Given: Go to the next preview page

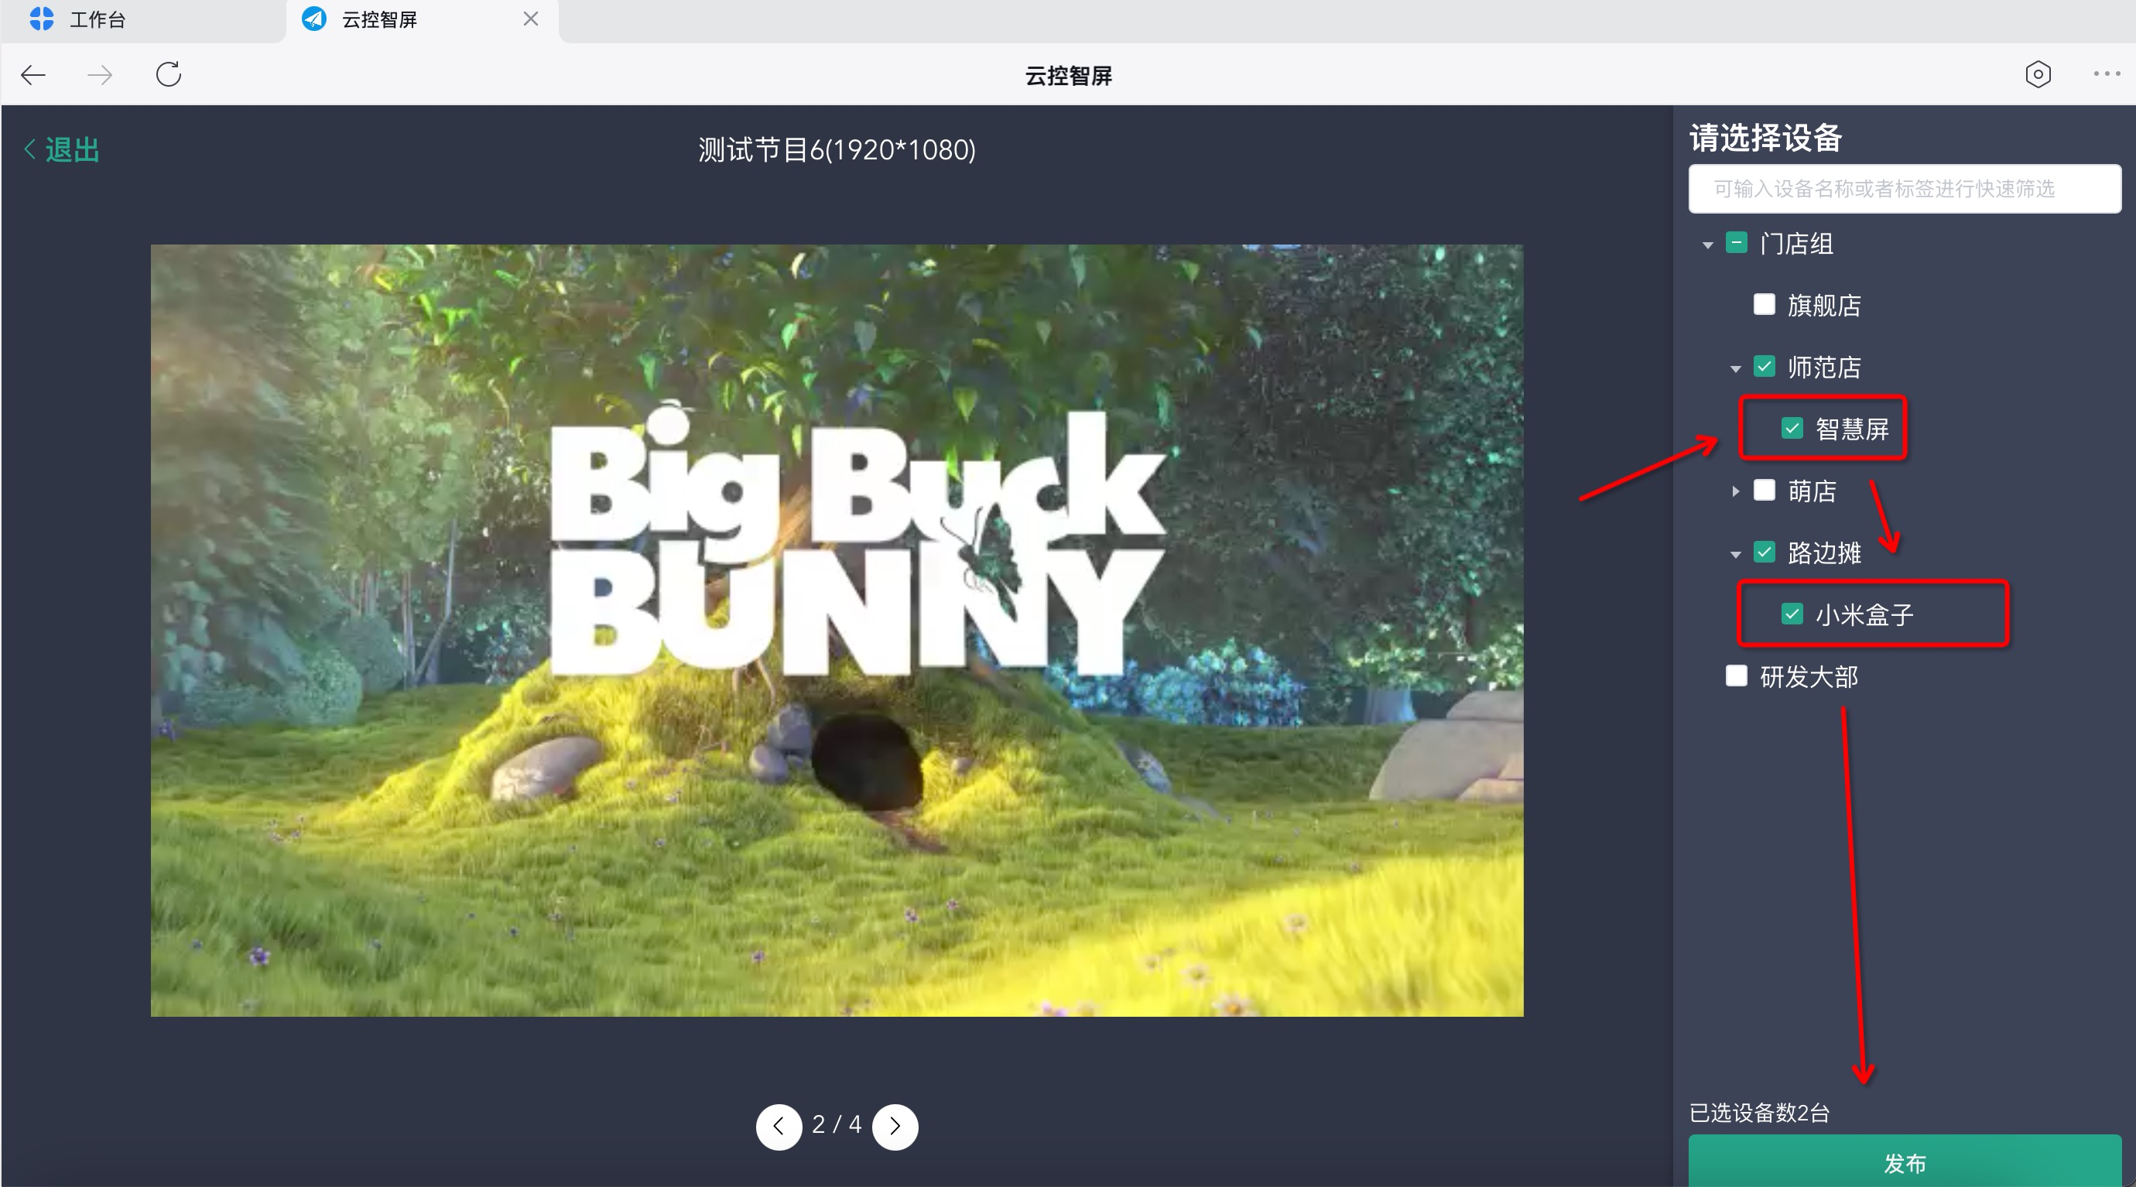Looking at the screenshot, I should pyautogui.click(x=895, y=1126).
